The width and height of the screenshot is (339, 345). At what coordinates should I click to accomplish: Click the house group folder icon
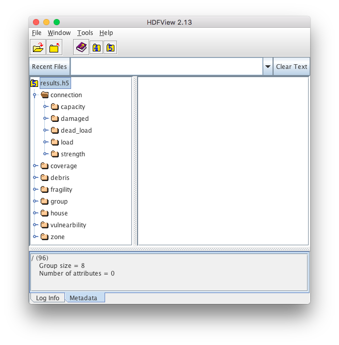[x=44, y=213]
